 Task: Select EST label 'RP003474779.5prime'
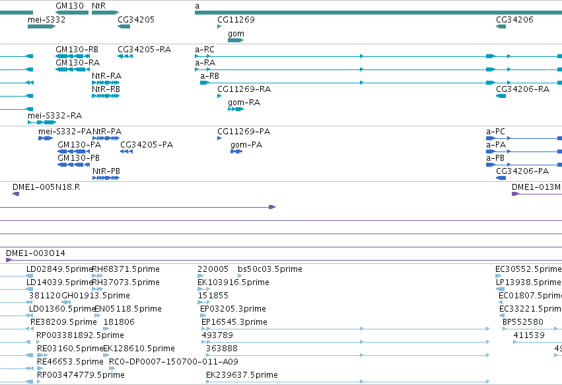pyautogui.click(x=81, y=375)
